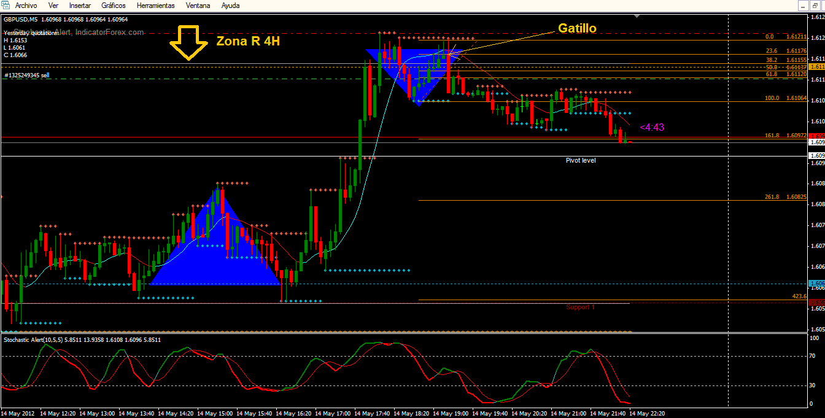Open the Insertar menu
The width and height of the screenshot is (825, 418).
tap(80, 6)
